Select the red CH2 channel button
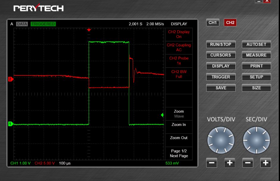The image size is (280, 181). [x=230, y=23]
